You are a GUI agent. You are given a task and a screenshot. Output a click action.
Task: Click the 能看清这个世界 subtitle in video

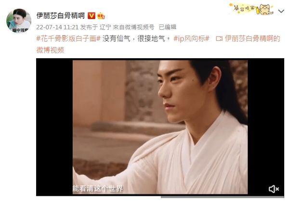(98, 188)
